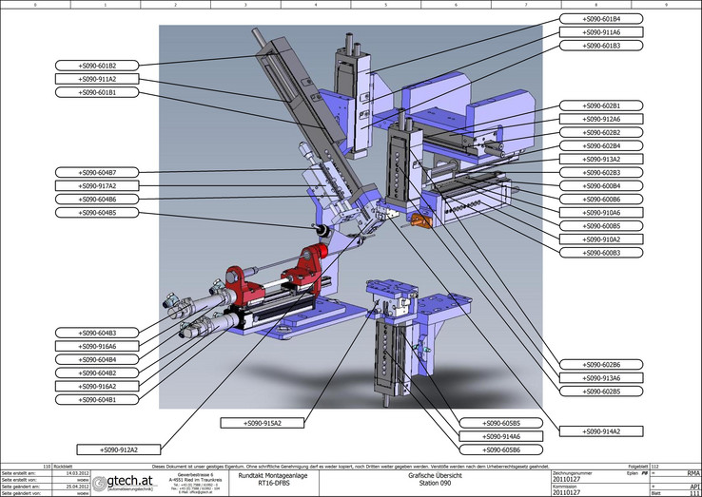
Task: Select the +S090-602B3 label
Action: (601, 173)
